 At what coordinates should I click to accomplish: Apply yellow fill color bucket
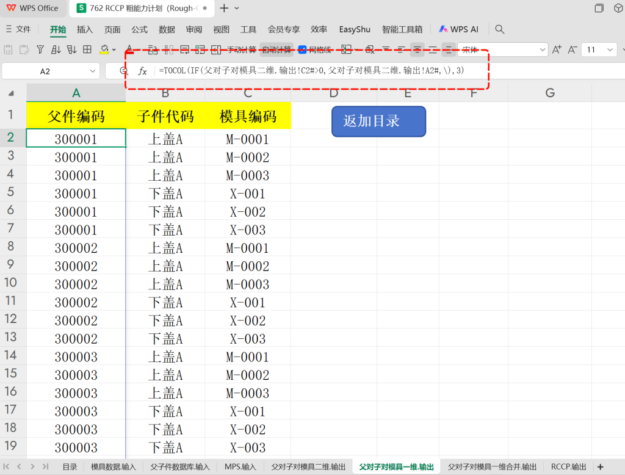click(104, 49)
